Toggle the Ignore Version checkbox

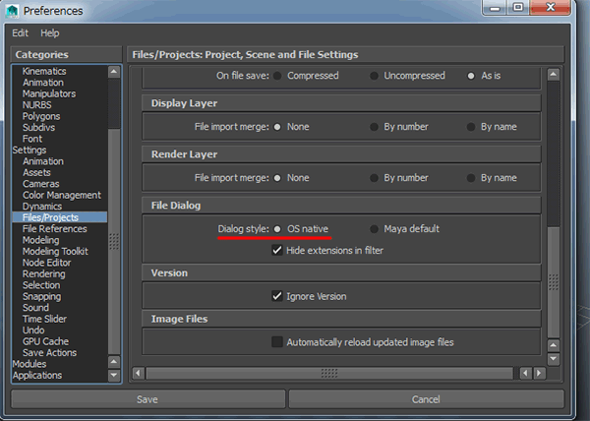(x=277, y=295)
